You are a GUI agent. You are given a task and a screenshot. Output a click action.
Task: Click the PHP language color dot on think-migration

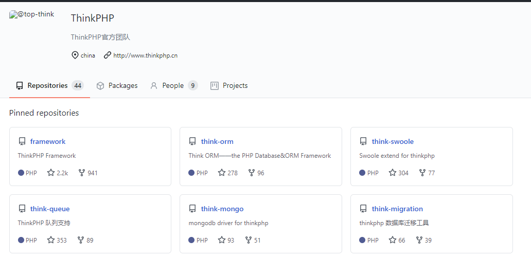[362, 240]
